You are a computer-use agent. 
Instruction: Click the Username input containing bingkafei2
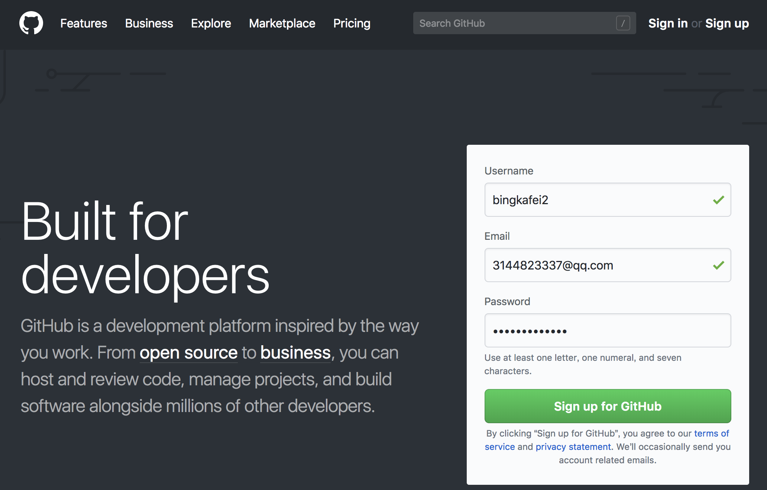click(595, 200)
